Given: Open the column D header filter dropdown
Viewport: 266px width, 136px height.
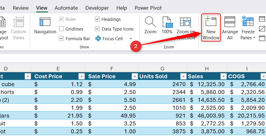Looking at the screenshot, I should (x=28, y=76).
